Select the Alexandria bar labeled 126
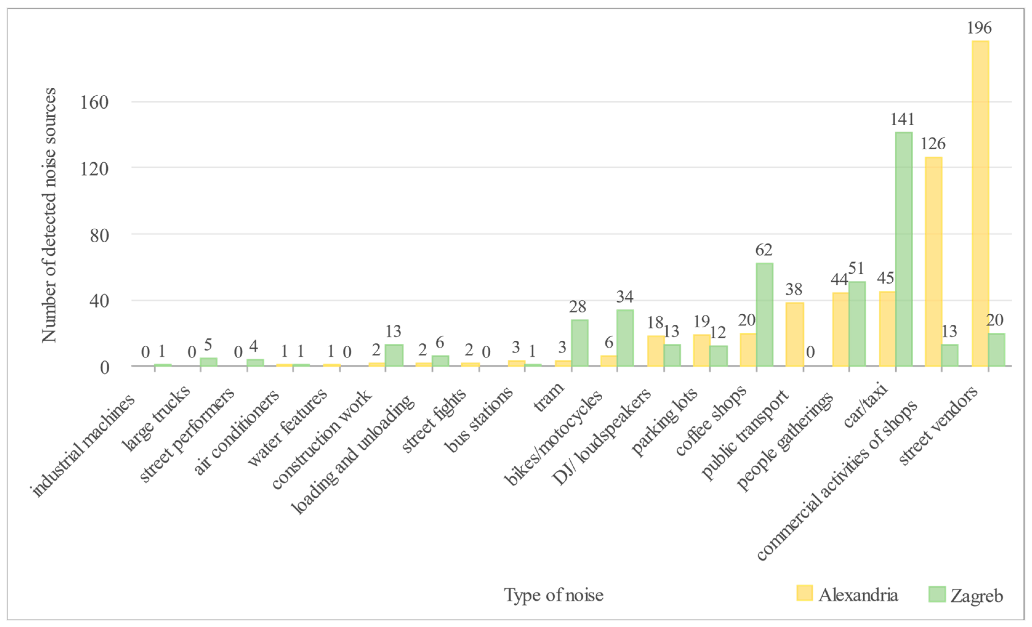 (x=933, y=261)
